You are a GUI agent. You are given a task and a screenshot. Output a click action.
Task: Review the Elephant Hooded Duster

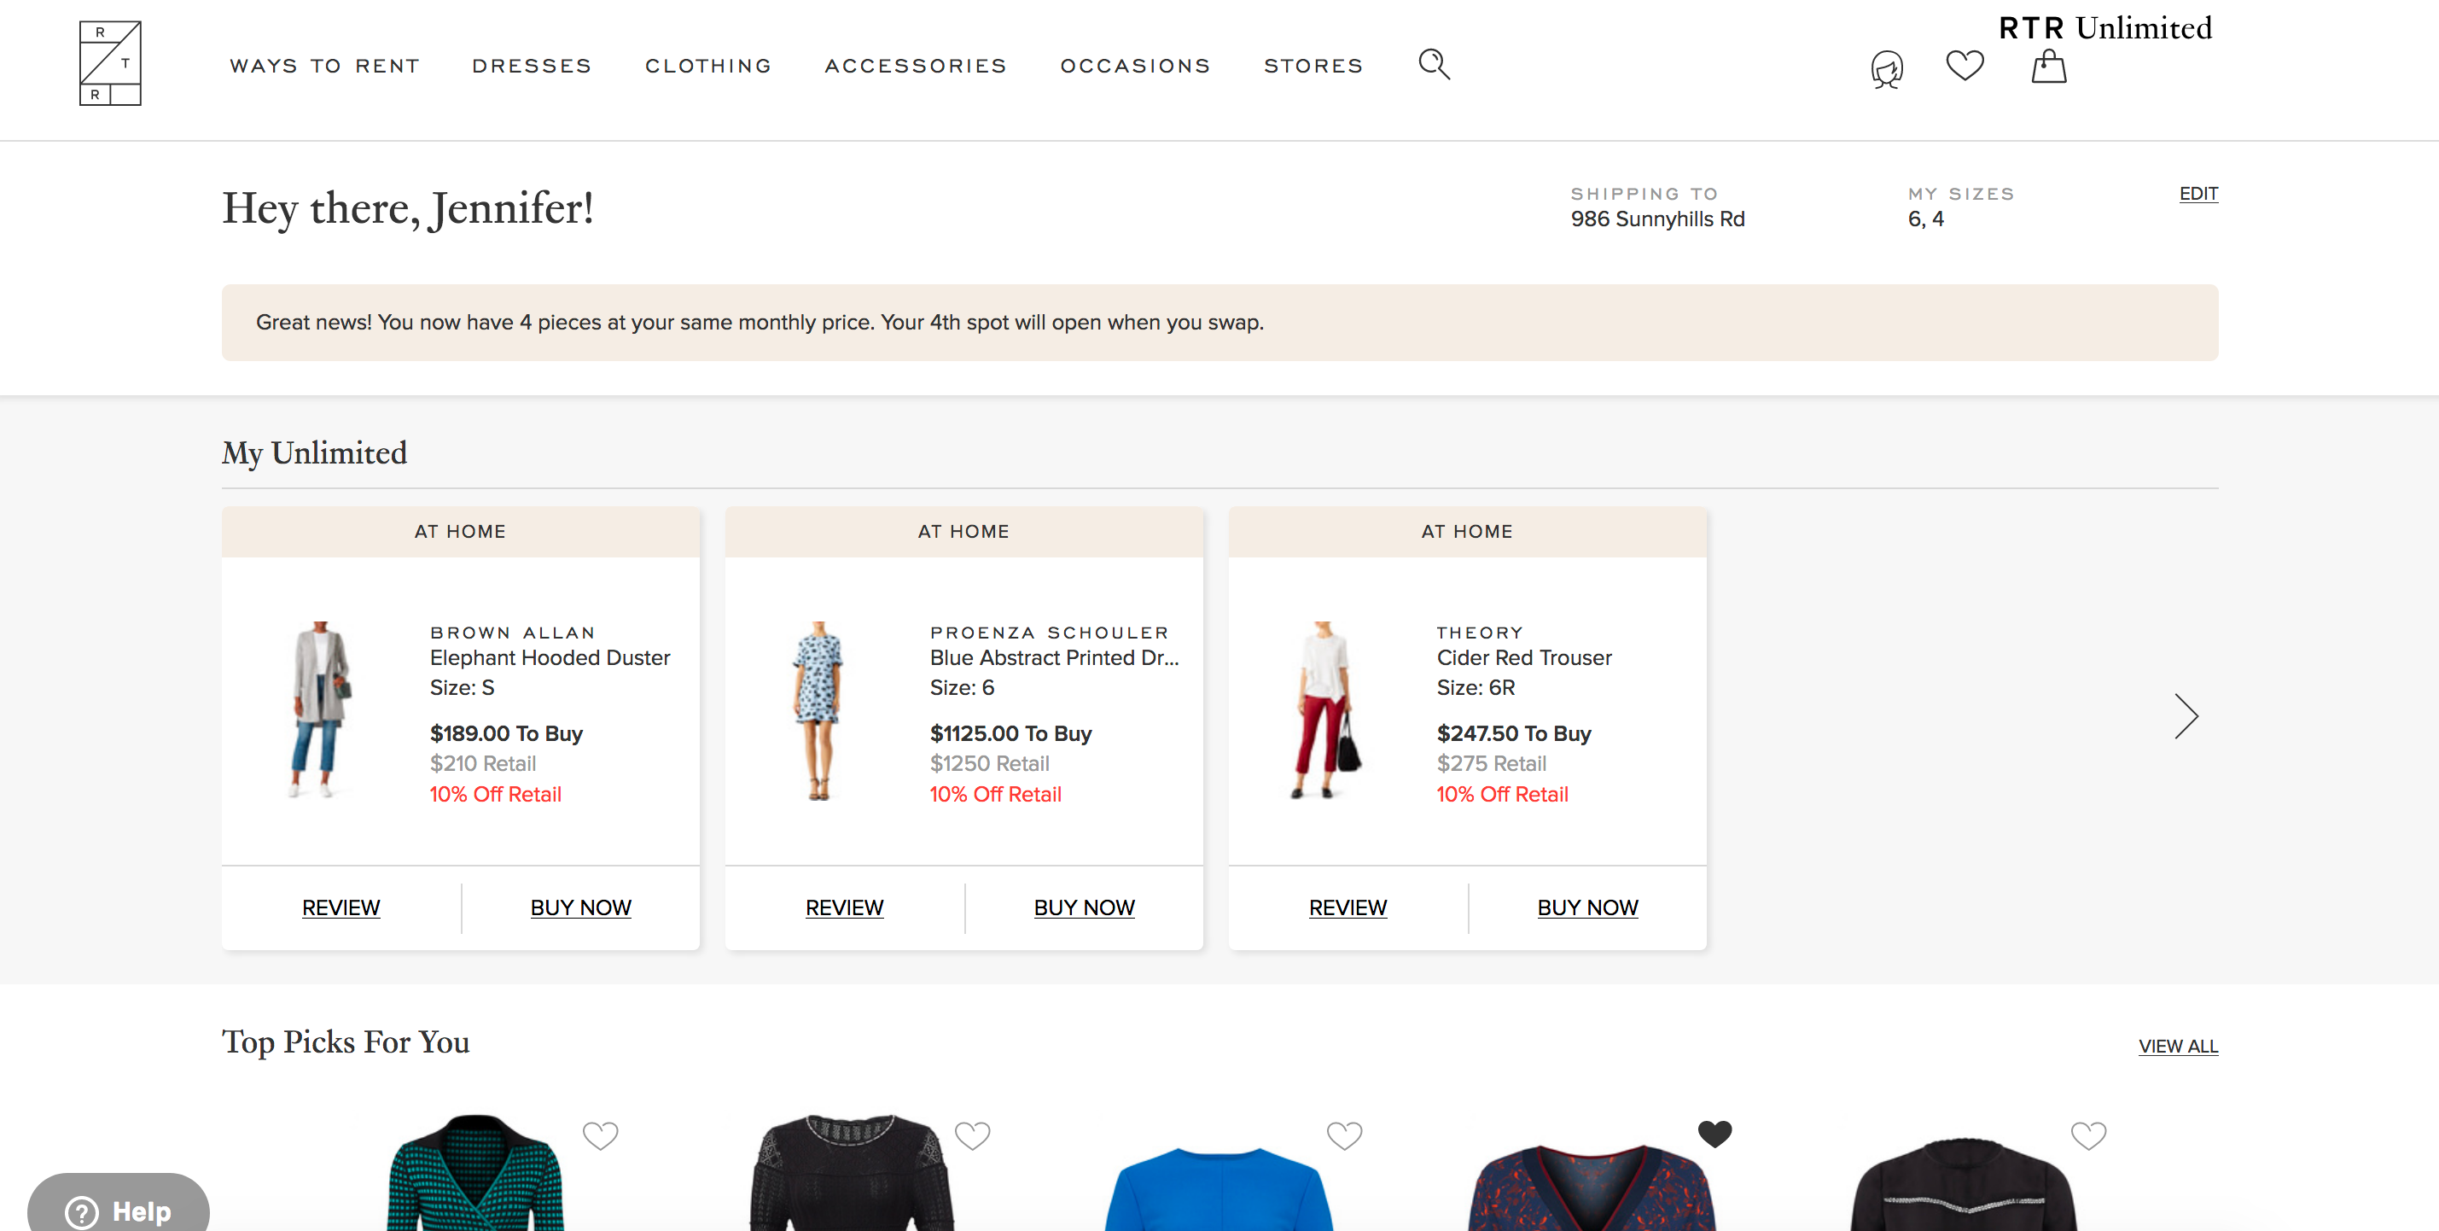341,907
